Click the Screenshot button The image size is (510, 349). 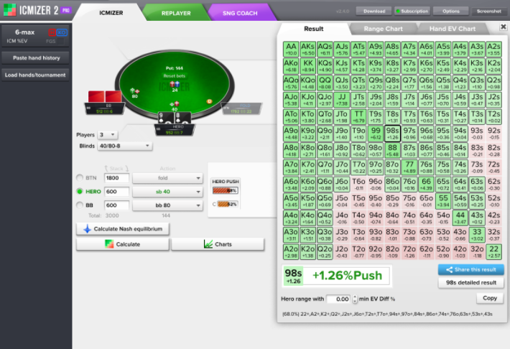click(x=489, y=11)
